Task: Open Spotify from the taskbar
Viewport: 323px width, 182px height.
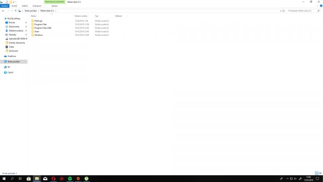Action: click(x=70, y=179)
